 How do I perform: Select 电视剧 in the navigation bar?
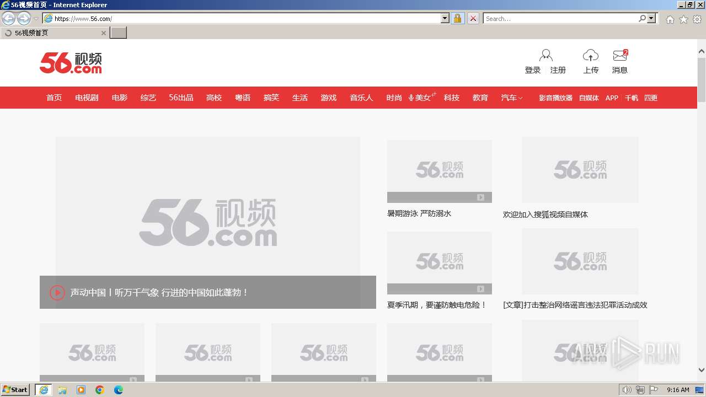point(87,98)
